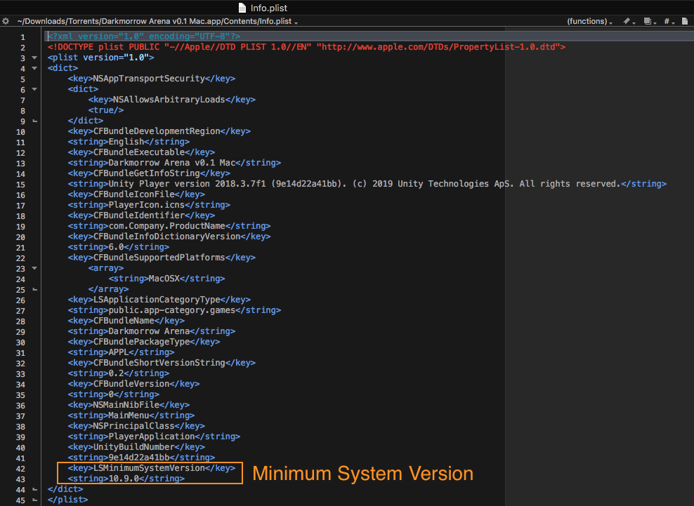Click the PlayerIcon.icns string value

(x=149, y=205)
